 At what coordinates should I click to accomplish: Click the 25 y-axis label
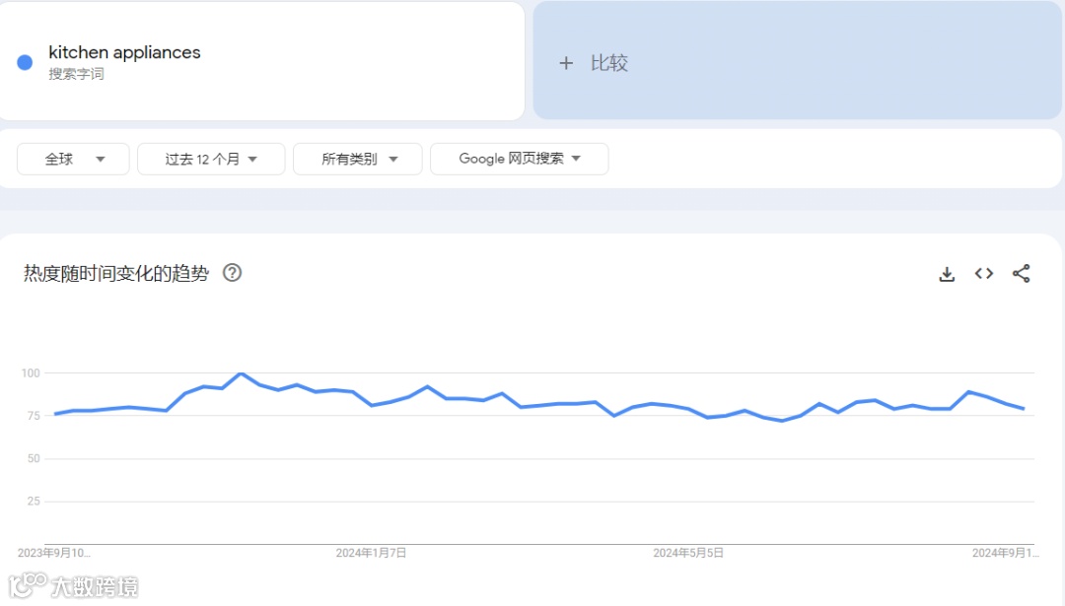pyautogui.click(x=34, y=502)
